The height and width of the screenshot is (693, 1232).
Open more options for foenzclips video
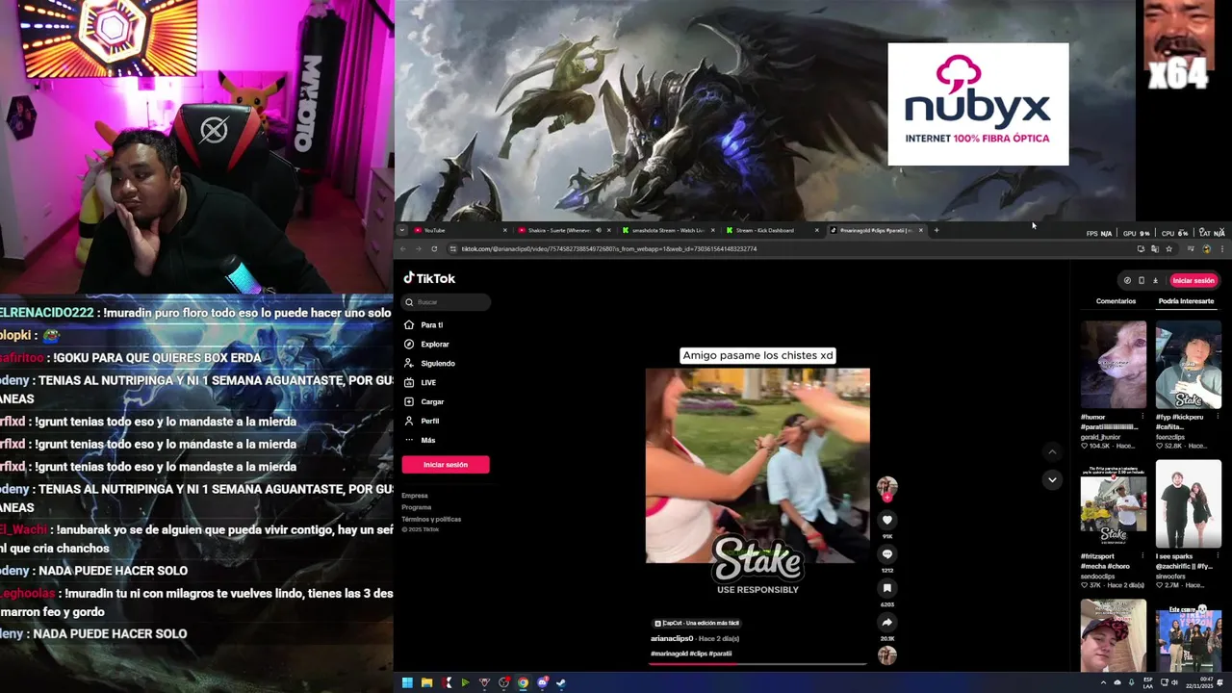(1218, 417)
